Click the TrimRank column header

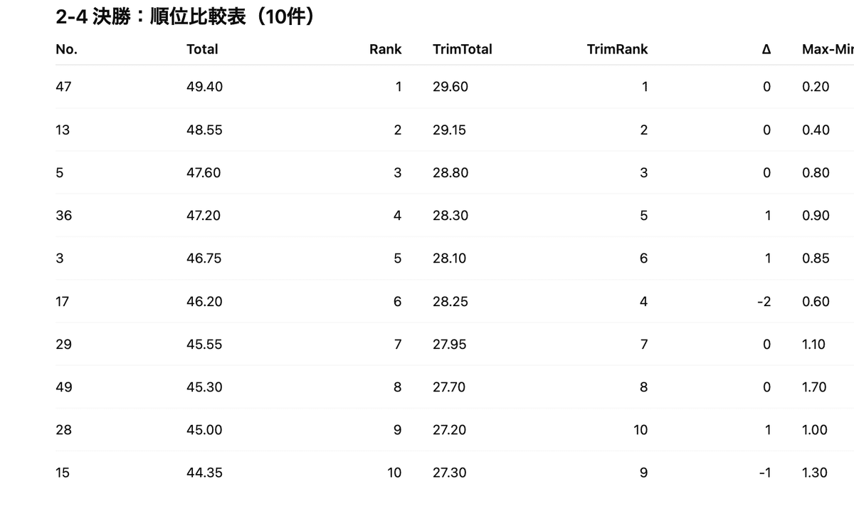[x=617, y=49]
